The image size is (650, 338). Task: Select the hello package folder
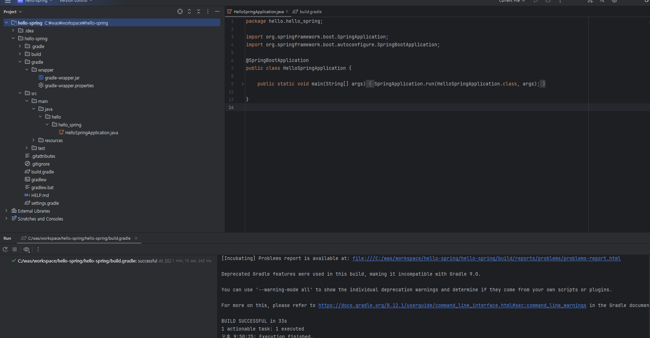pyautogui.click(x=56, y=117)
